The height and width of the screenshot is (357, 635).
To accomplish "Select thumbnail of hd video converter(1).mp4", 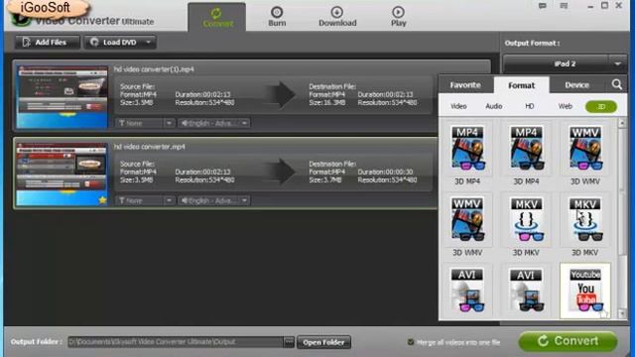I will (x=63, y=97).
